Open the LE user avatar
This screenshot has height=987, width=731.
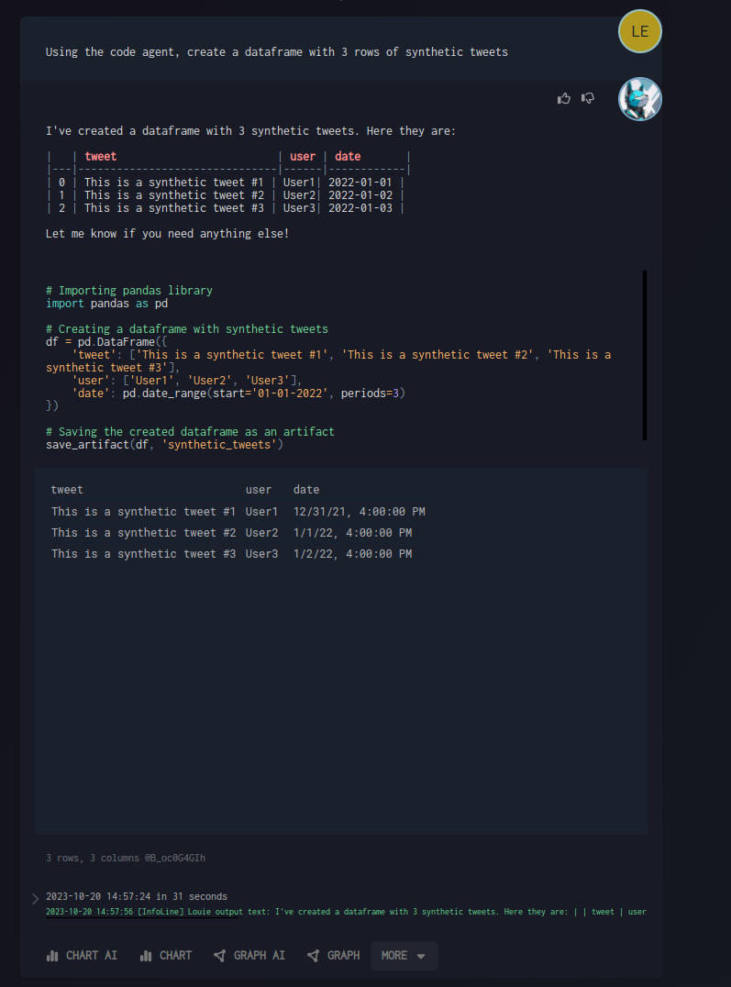[639, 31]
